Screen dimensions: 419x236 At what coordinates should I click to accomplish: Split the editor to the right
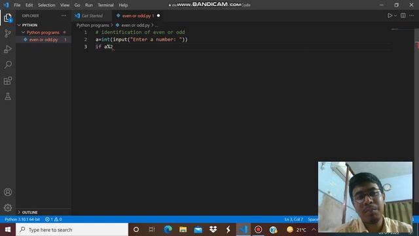click(403, 16)
